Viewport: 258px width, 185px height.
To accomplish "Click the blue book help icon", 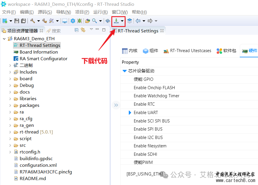I will pyautogui.click(x=108, y=21).
